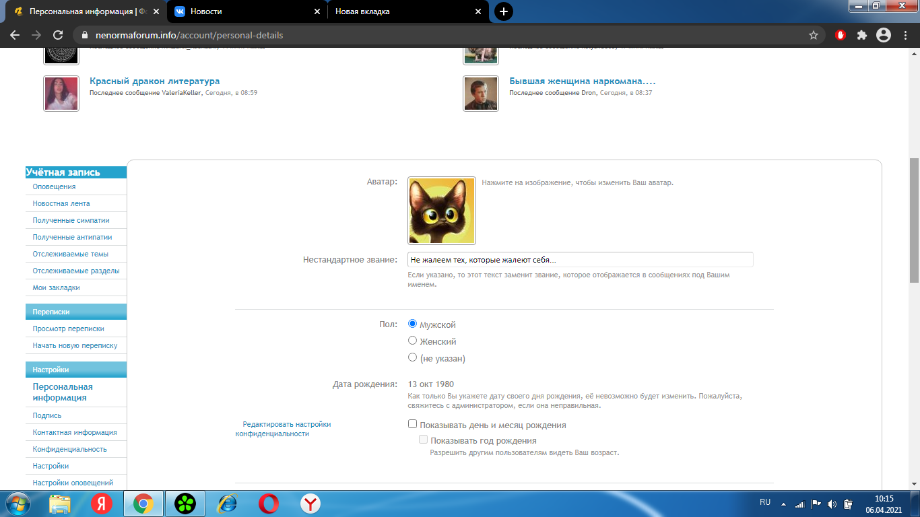Open Yandex Browser taskbar icon
Image resolution: width=920 pixels, height=517 pixels.
[x=310, y=503]
